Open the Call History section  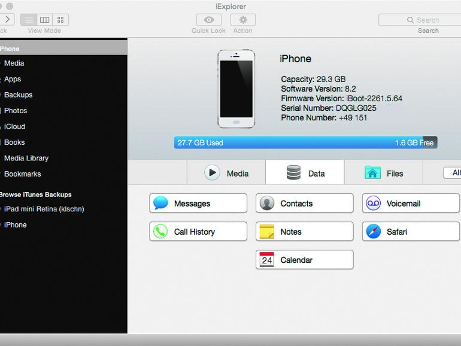click(x=198, y=231)
